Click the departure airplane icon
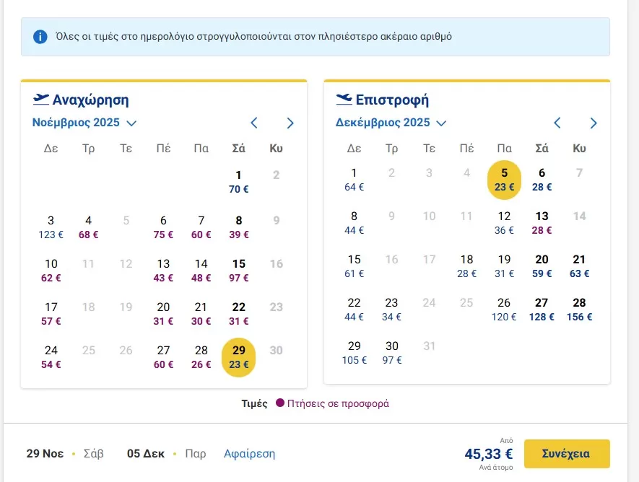This screenshot has width=639, height=482. (41, 99)
